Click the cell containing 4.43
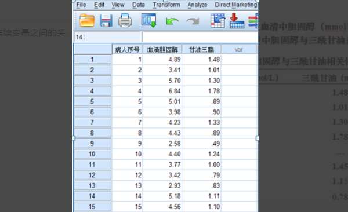The width and height of the screenshot is (348, 212). tap(162, 133)
